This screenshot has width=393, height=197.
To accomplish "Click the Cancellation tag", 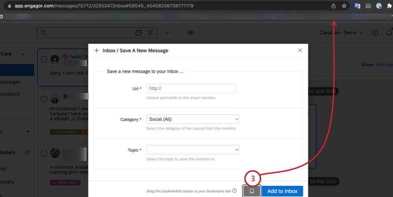I will click(66, 132).
